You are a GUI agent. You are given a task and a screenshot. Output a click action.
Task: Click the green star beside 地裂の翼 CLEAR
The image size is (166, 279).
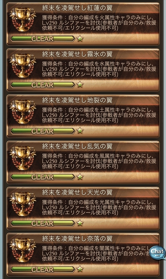point(80,131)
